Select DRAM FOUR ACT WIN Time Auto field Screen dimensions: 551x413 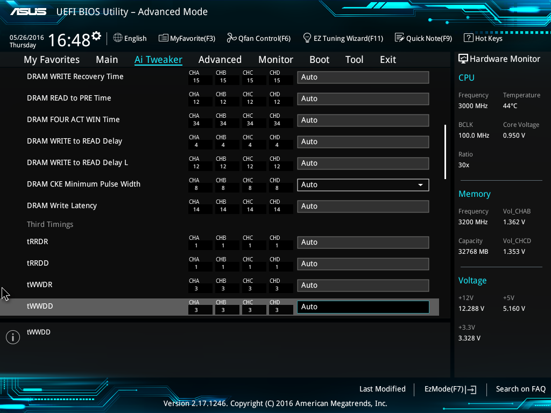click(363, 120)
